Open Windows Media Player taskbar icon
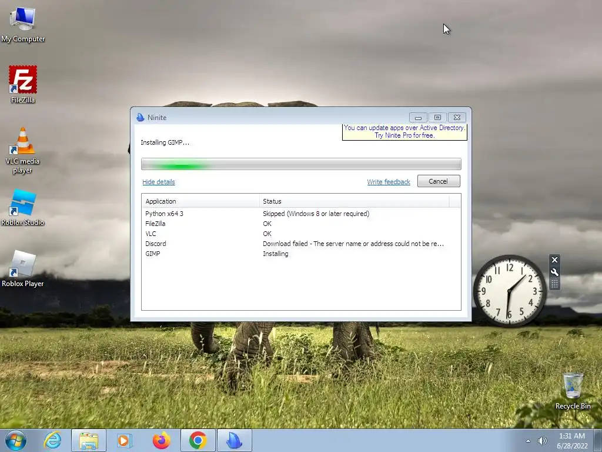 (124, 440)
